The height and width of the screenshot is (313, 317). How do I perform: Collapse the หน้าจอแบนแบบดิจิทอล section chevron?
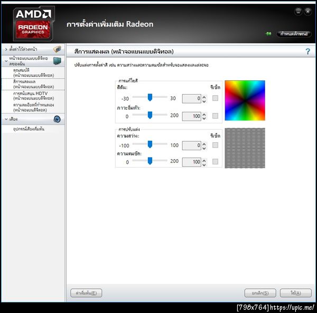(x=6, y=61)
